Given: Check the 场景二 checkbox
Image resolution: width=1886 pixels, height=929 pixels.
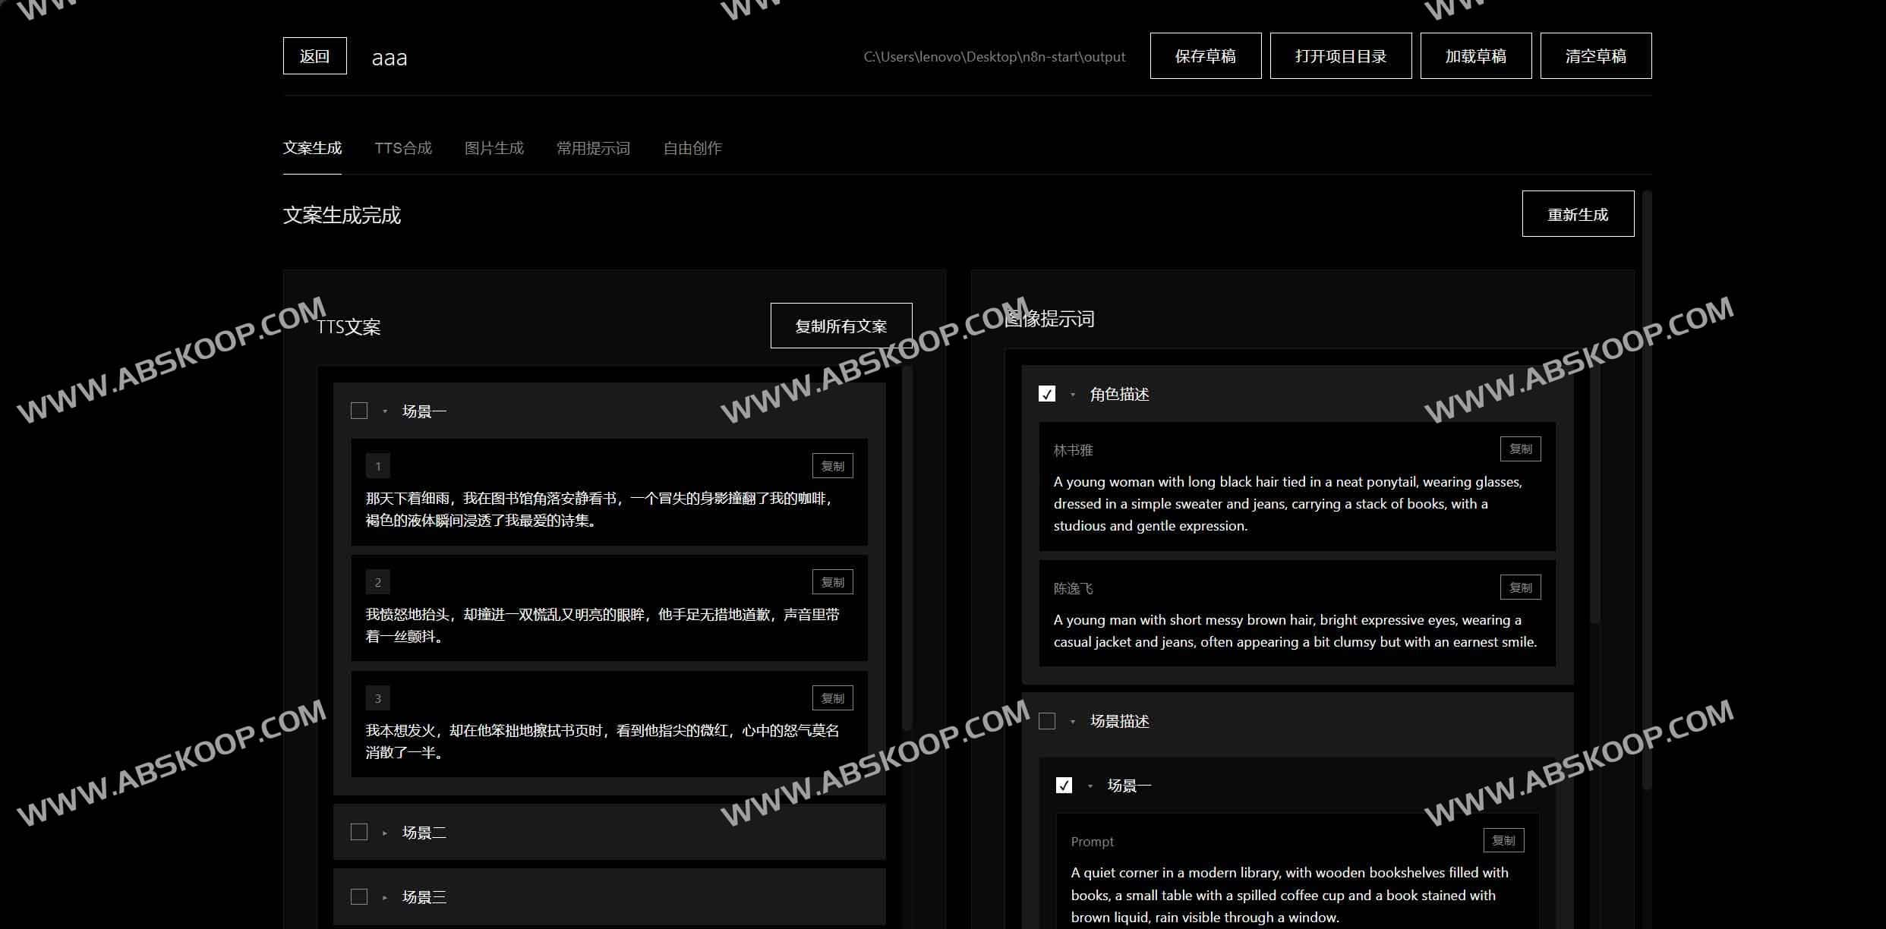Looking at the screenshot, I should click(358, 832).
